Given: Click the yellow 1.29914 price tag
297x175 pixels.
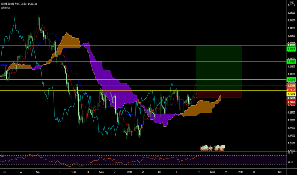Looking at the screenshot, I should point(291,94).
